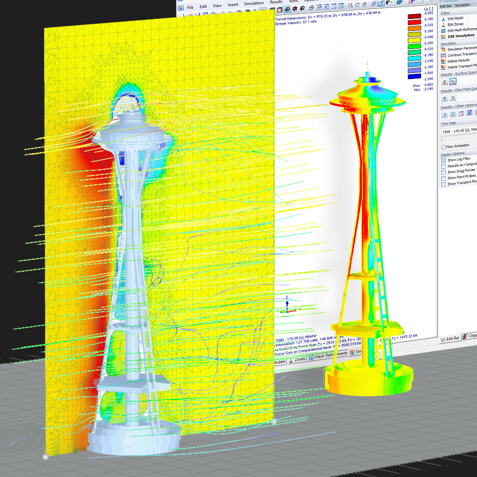Click the Tunnel Dimensions info text

pyautogui.click(x=328, y=16)
